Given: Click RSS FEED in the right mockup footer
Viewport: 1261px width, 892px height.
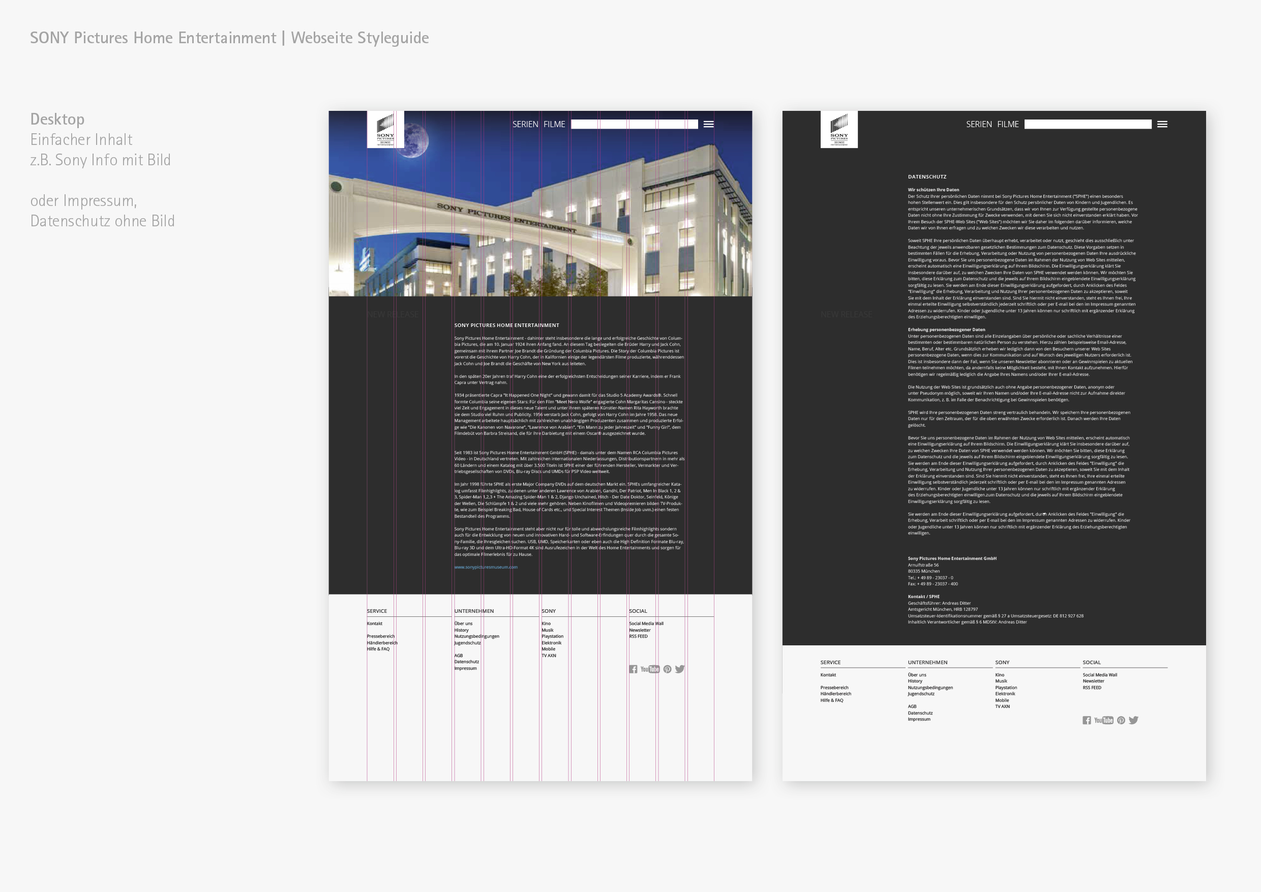Looking at the screenshot, I should (x=1092, y=688).
